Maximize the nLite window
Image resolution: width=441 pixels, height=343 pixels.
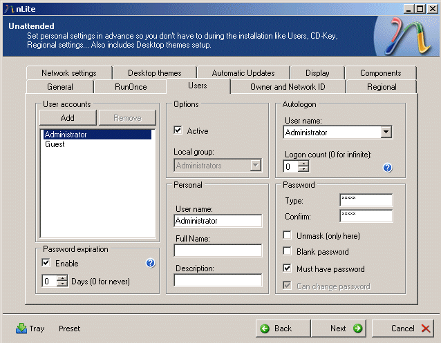[420, 9]
